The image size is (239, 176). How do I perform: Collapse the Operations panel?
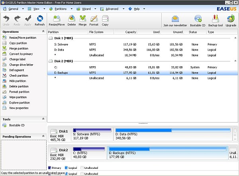[43, 31]
